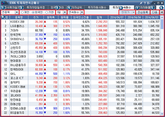Select the SK하이닉스 stock name
Viewport: 165px width, 117px height.
pos(17,39)
